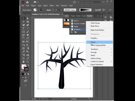Open the control bar fill color dropdown
Viewport: 135px width, 101px height.
38,10
